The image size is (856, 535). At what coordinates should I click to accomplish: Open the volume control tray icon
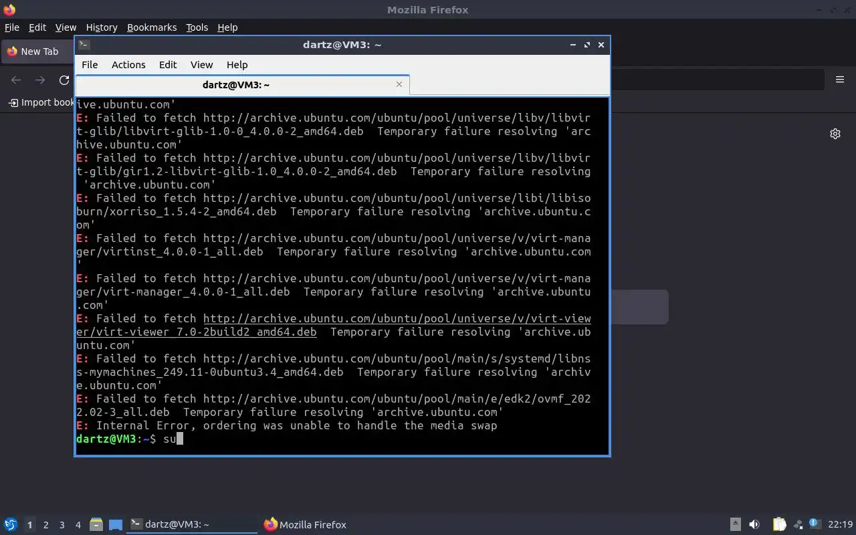pos(754,524)
